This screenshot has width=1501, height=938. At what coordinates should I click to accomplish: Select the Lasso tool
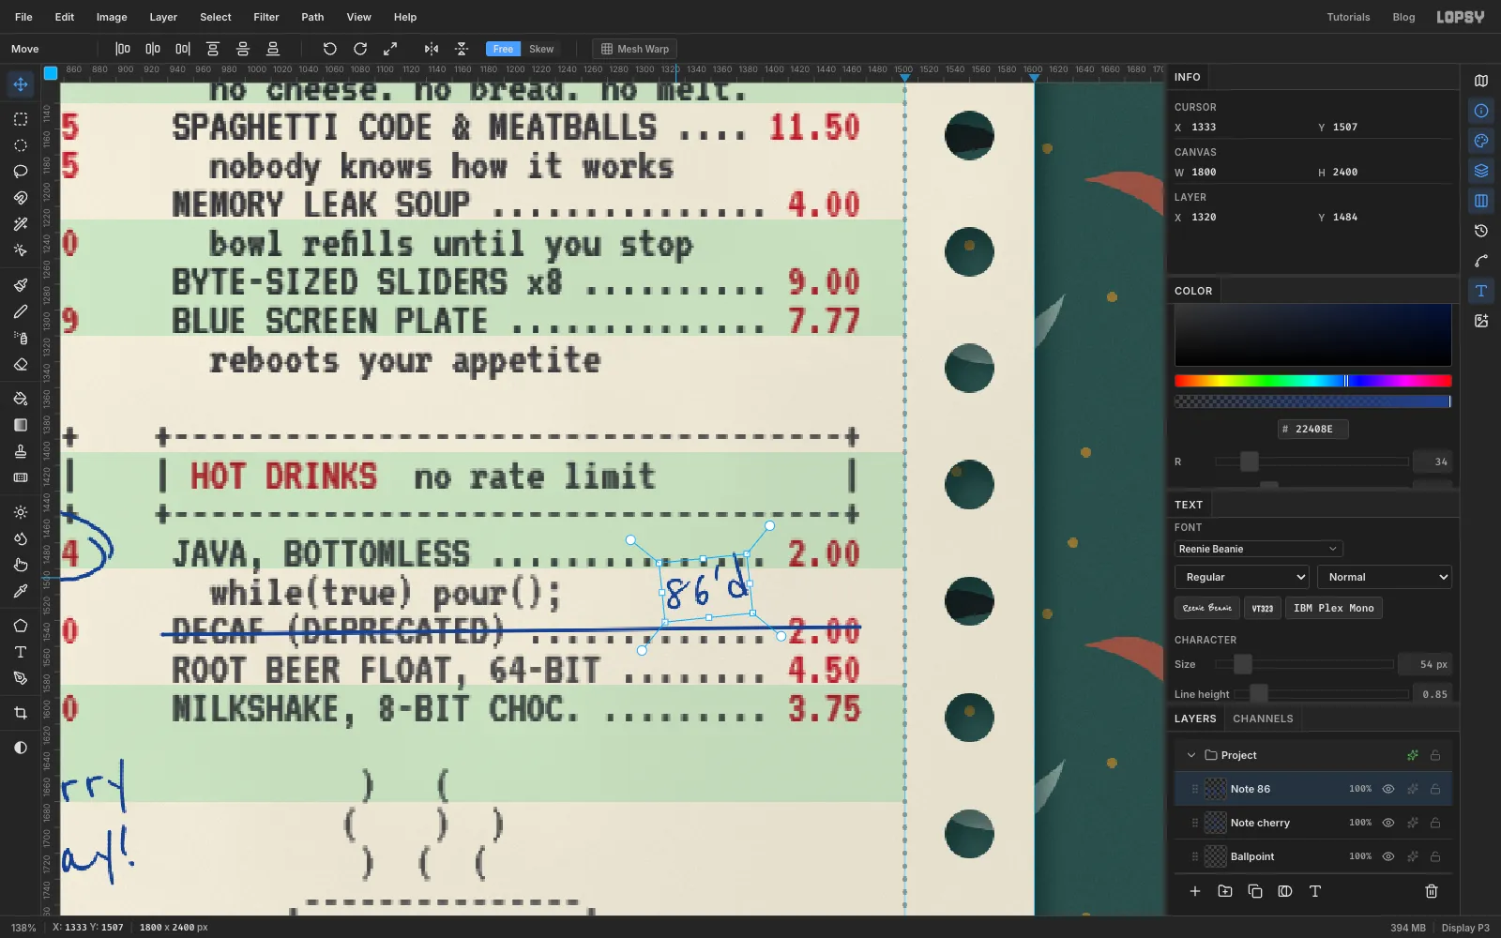21,172
